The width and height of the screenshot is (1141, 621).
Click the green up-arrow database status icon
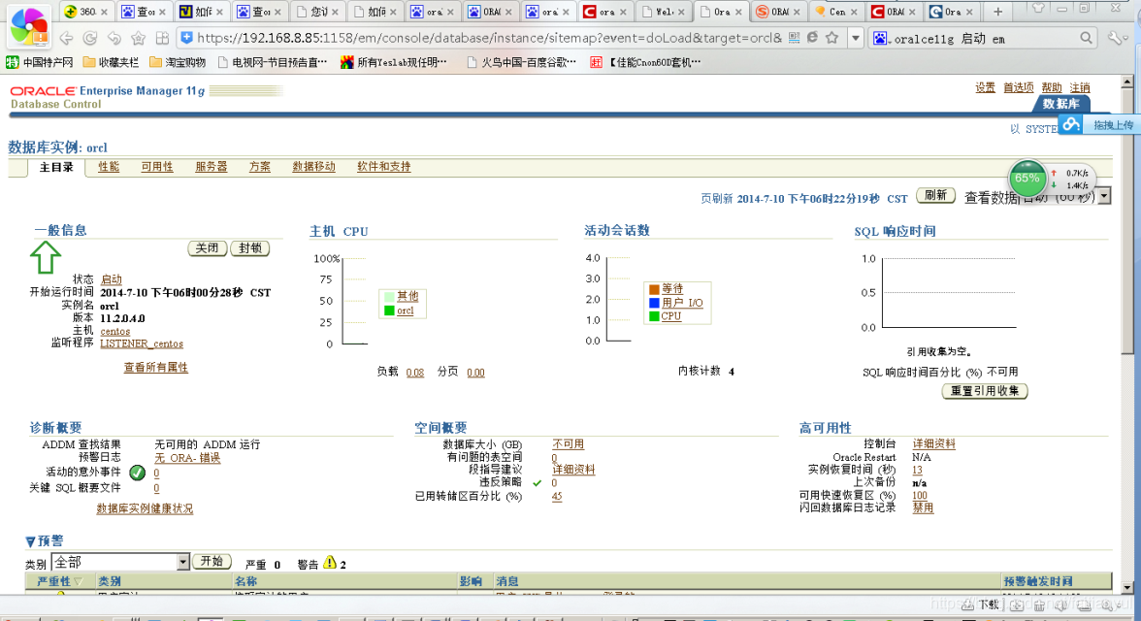[45, 258]
